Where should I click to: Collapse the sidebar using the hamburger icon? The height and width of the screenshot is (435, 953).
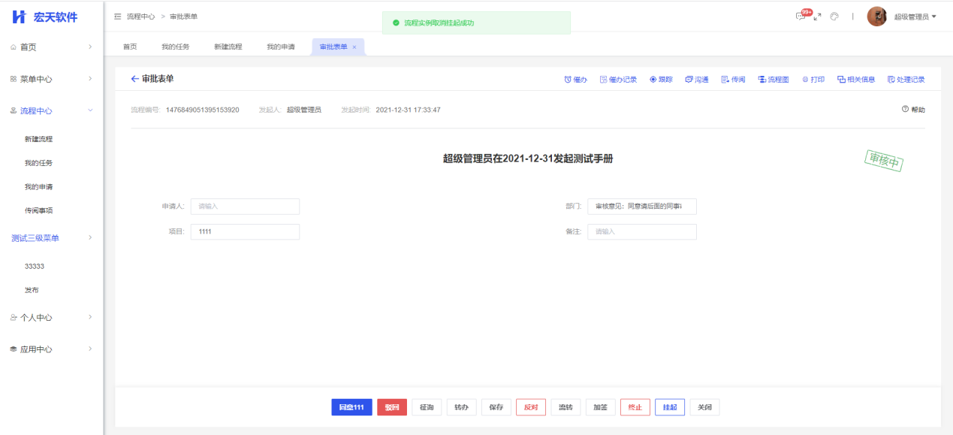pyautogui.click(x=118, y=17)
